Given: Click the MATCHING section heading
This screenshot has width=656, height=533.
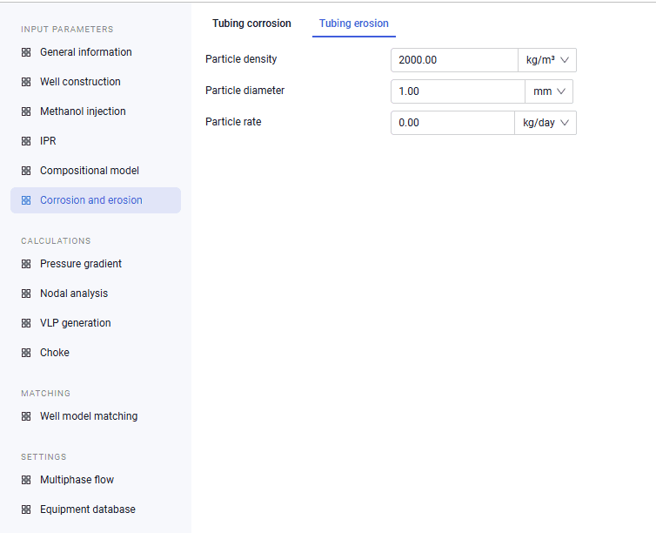Looking at the screenshot, I should tap(45, 394).
